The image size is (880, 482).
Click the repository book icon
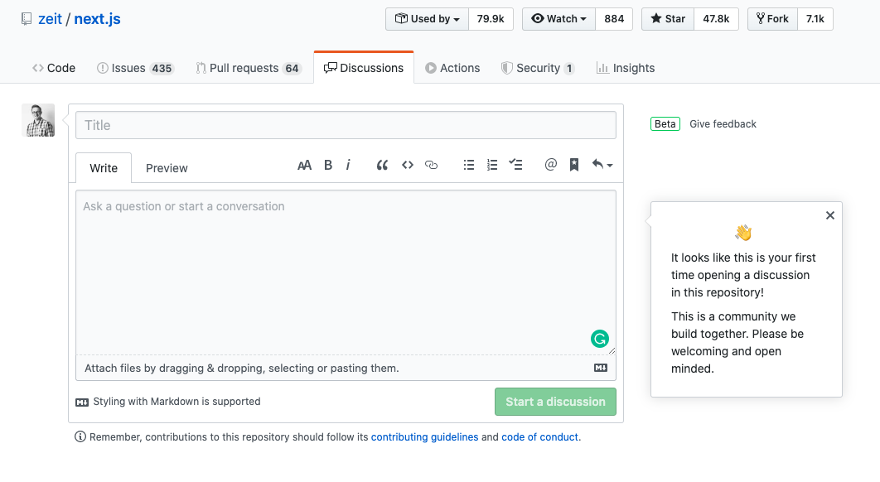coord(27,19)
